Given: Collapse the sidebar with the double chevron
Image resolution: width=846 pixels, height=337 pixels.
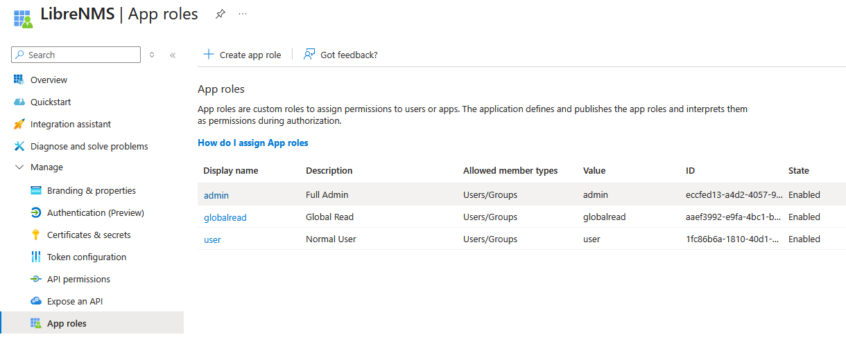Looking at the screenshot, I should (173, 55).
